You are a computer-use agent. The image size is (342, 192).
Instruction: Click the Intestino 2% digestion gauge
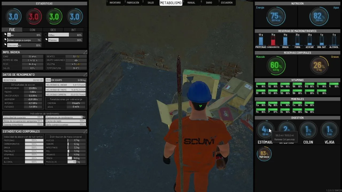pyautogui.click(x=286, y=130)
